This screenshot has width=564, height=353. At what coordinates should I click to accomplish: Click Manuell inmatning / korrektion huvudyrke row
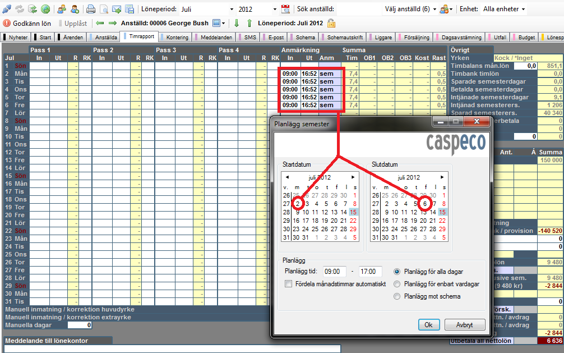(x=137, y=309)
